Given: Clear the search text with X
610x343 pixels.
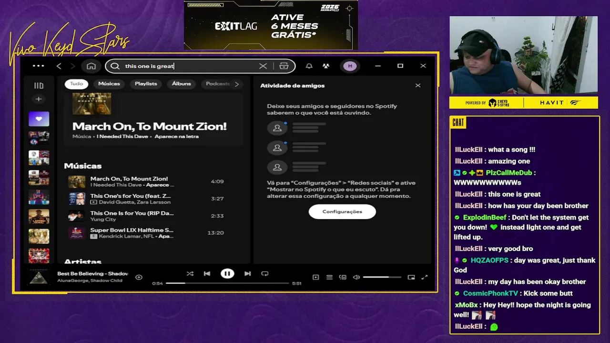Looking at the screenshot, I should 263,66.
